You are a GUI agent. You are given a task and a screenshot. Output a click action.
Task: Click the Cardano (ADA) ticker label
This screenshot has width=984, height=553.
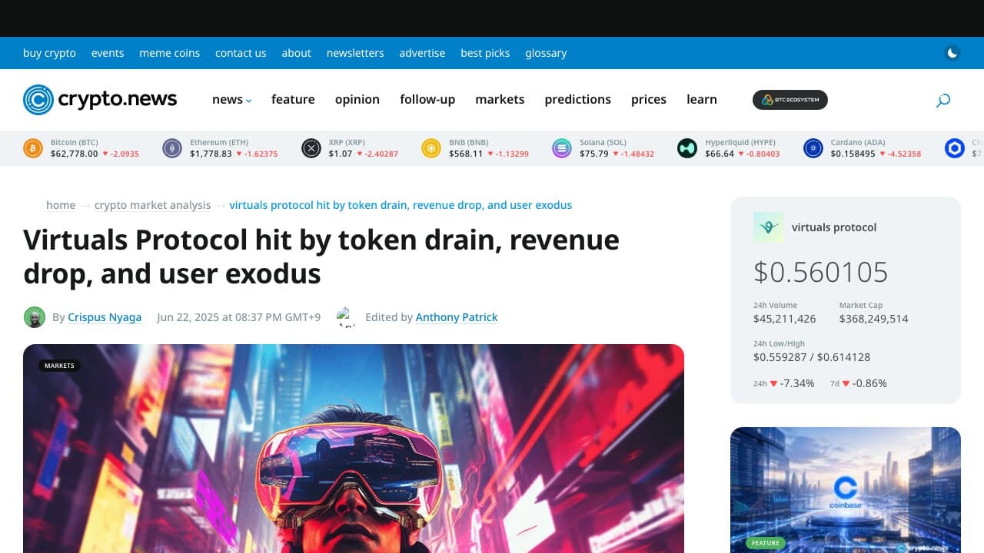tap(858, 142)
